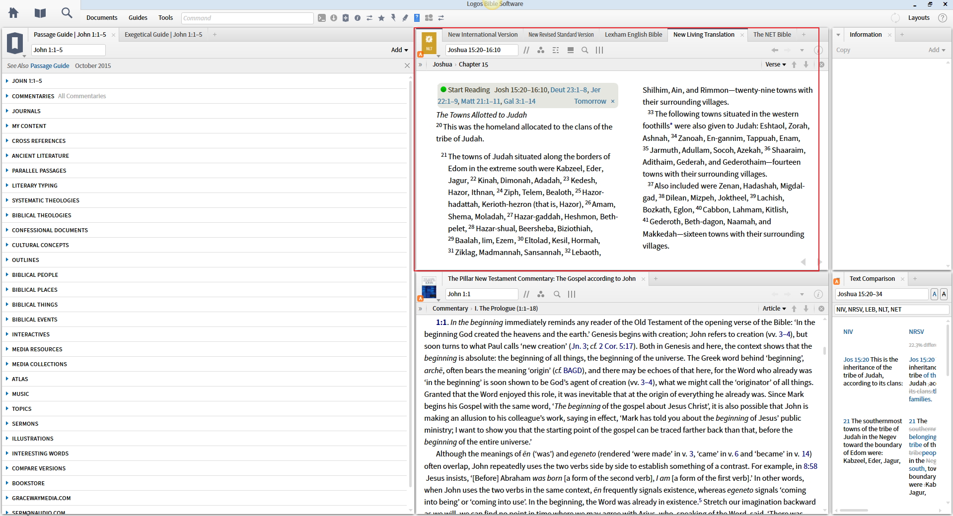Open the Documents menu

click(102, 18)
